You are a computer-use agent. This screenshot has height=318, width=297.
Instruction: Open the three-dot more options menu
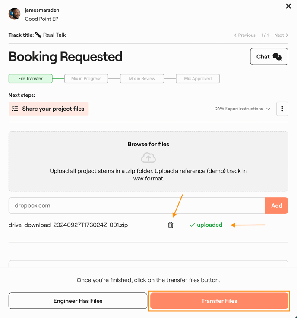(282, 109)
